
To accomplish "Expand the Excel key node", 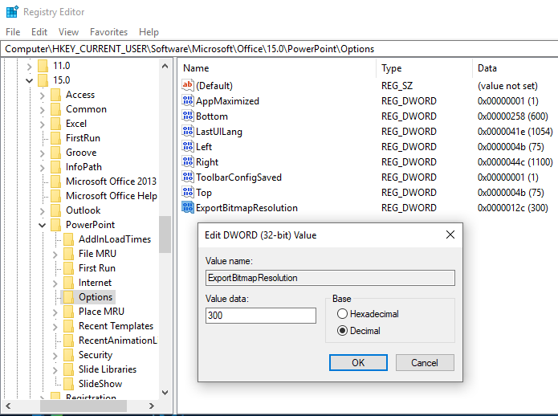I will click(43, 124).
